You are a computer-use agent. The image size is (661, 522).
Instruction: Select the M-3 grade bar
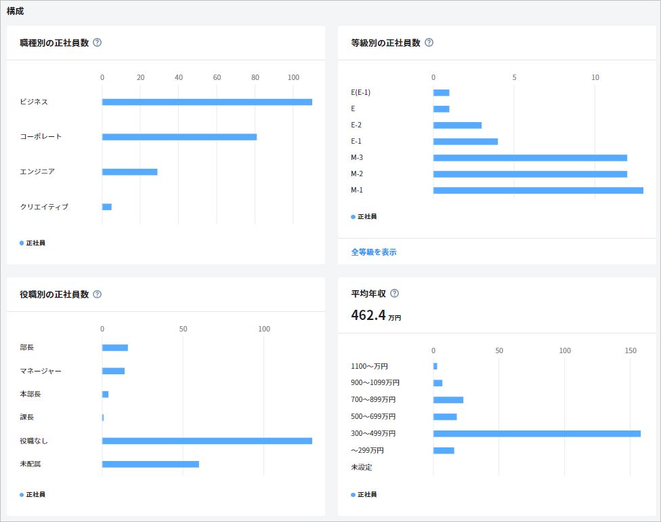pyautogui.click(x=530, y=158)
